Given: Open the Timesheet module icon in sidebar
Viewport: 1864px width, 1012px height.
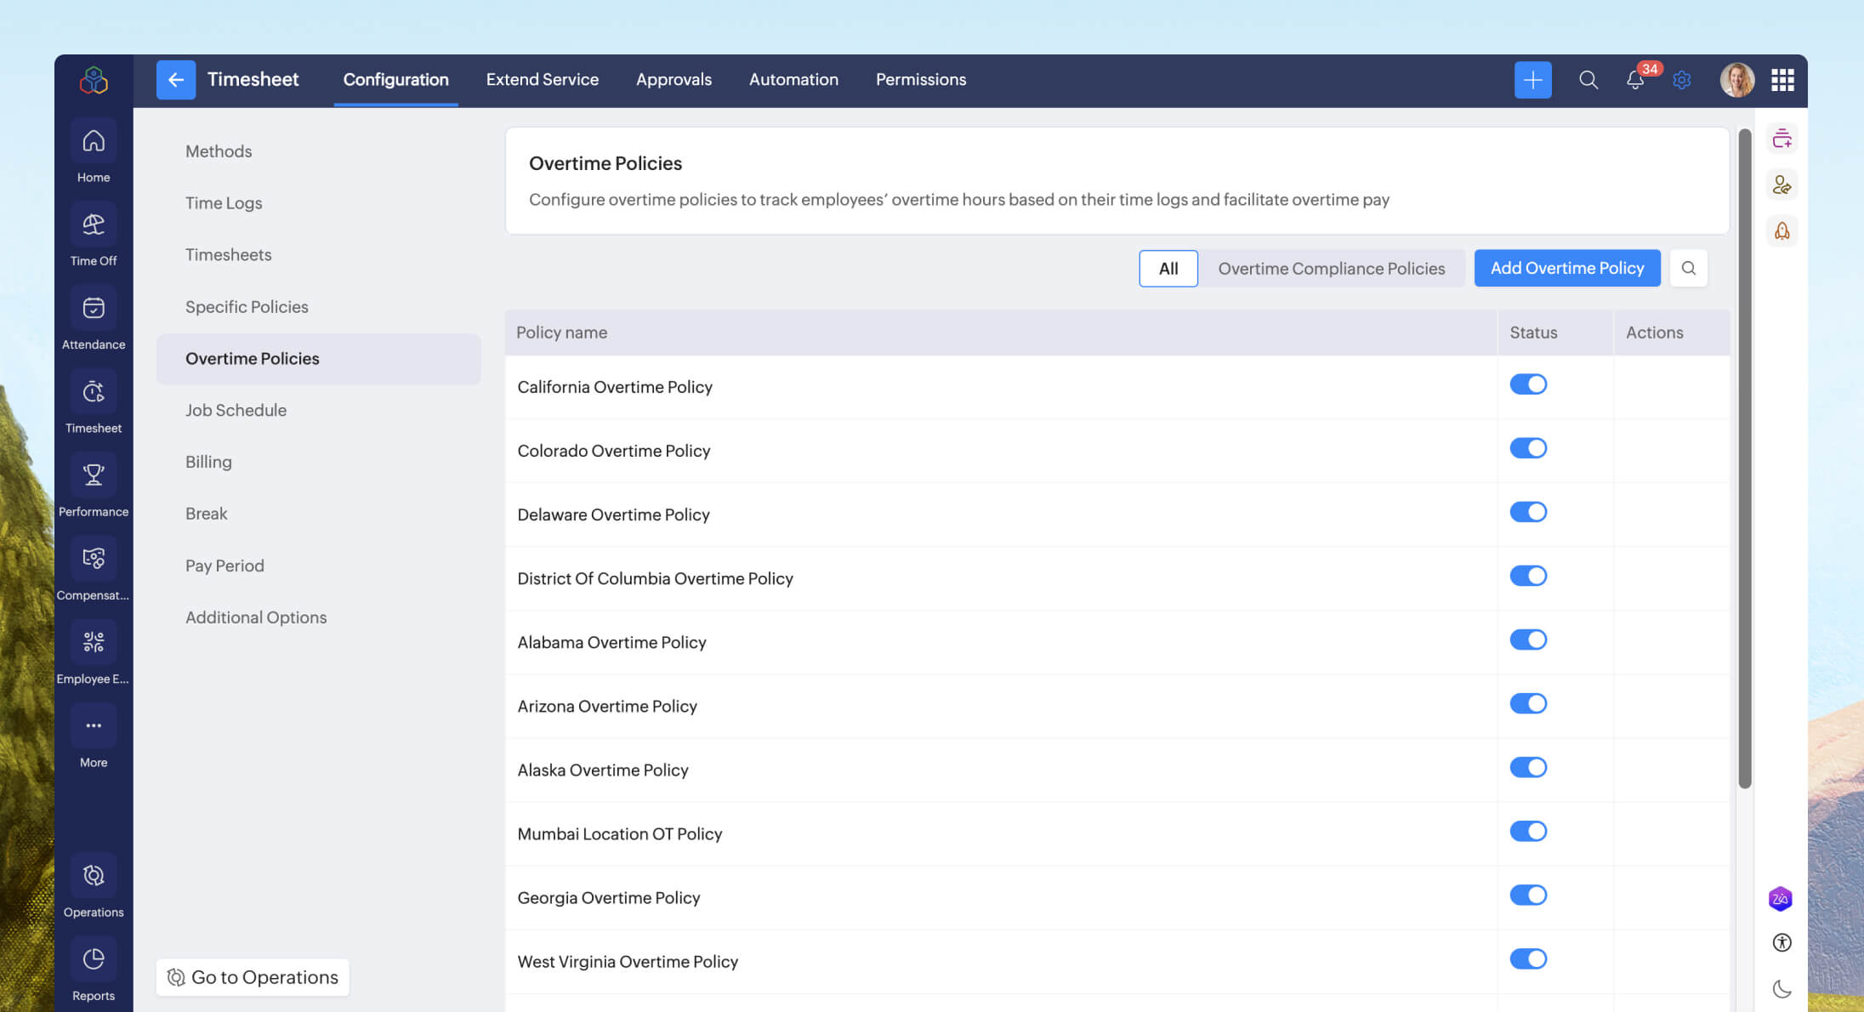Looking at the screenshot, I should (x=94, y=391).
